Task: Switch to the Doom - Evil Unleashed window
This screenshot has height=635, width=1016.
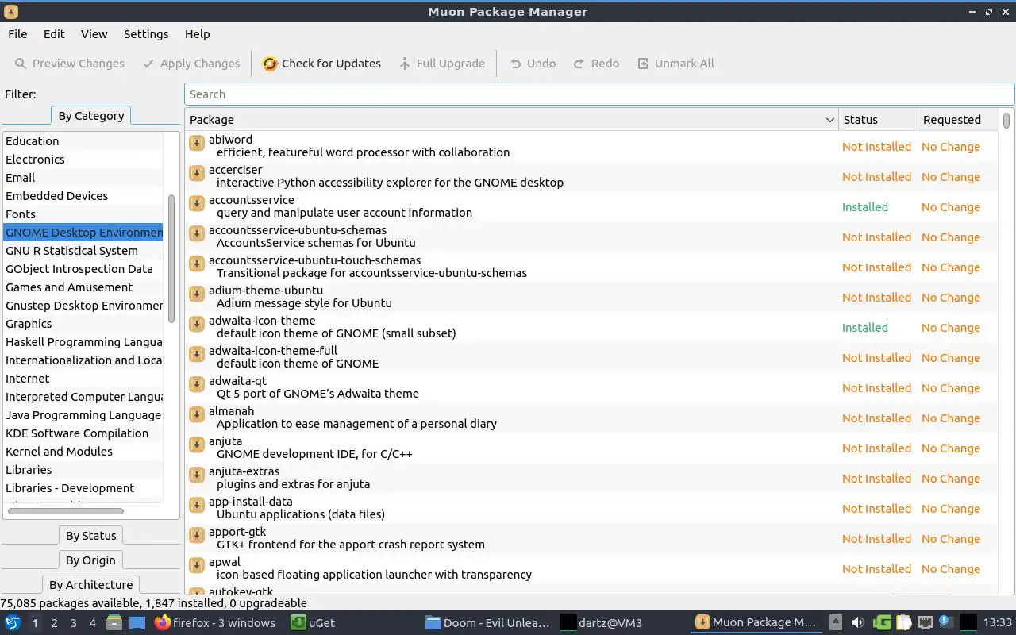Action: (488, 622)
